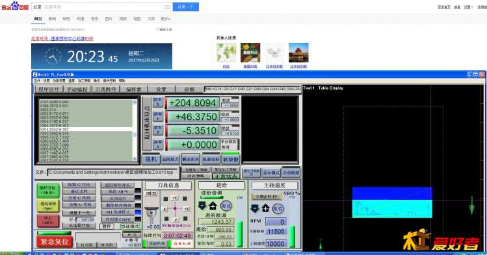Viewport: 487px width, 255px height.
Task: Click the Zero X (清零X) button
Action: [158, 103]
